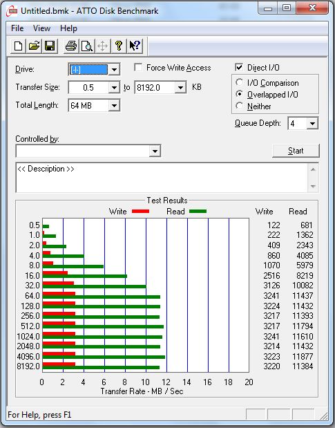Uncheck the Direct I/O checkbox
This screenshot has width=335, height=428.
click(x=239, y=68)
